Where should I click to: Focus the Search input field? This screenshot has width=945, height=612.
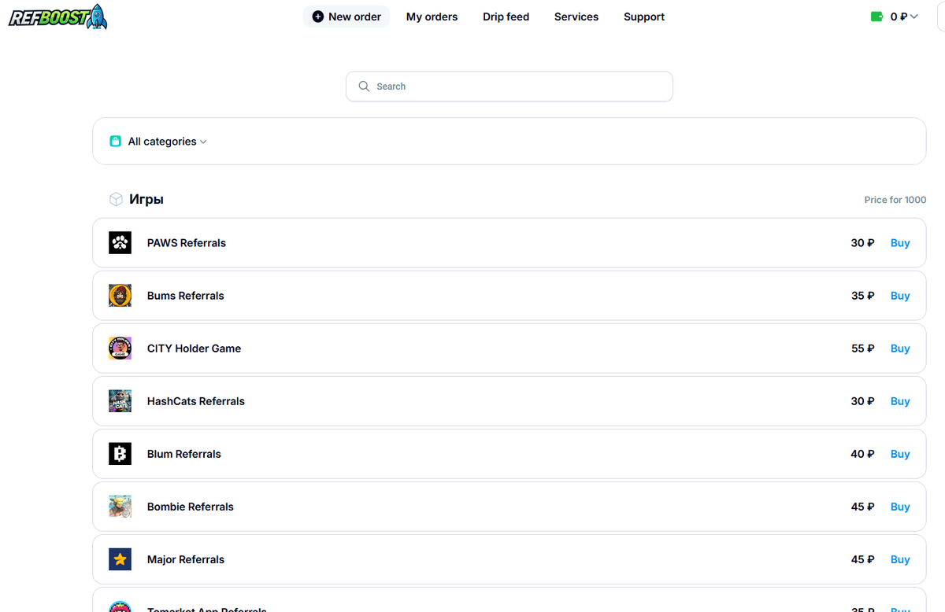[x=509, y=87]
